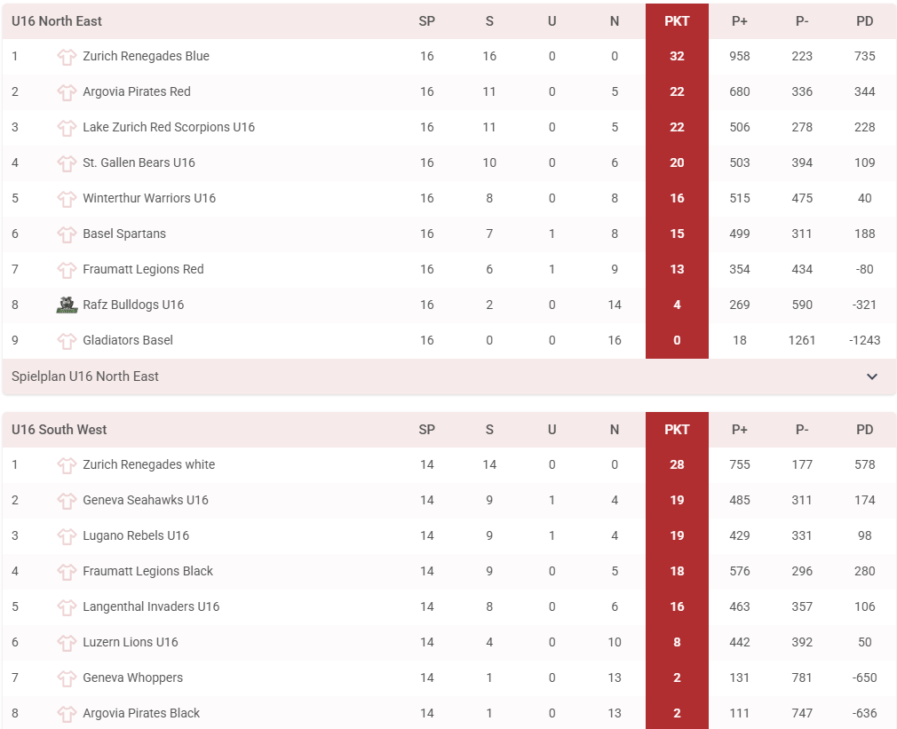Click jersey icon beside Fraumatt Legions Black
The image size is (897, 729).
coord(67,572)
